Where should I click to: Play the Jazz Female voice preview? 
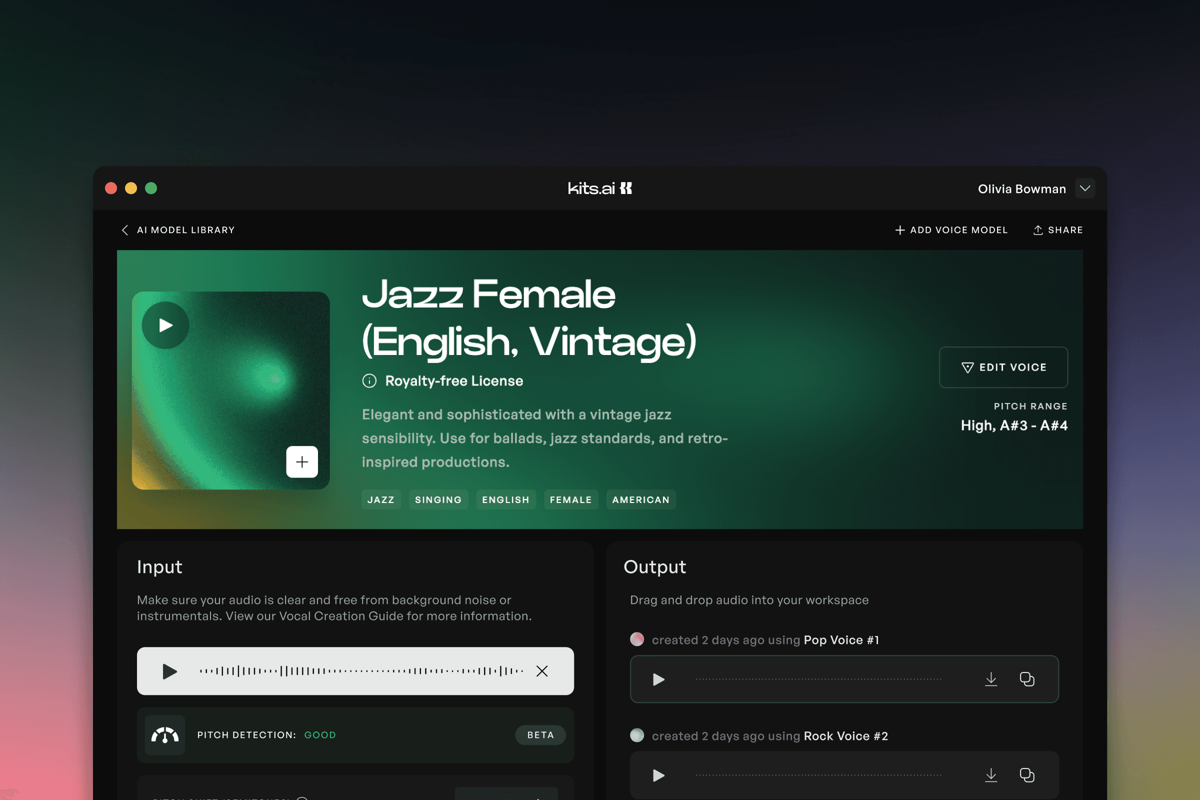[165, 325]
